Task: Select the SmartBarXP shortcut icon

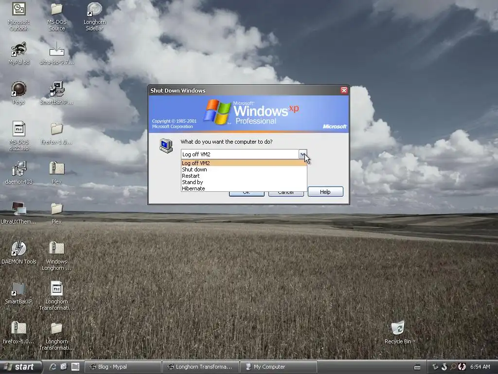Action: pos(19,288)
